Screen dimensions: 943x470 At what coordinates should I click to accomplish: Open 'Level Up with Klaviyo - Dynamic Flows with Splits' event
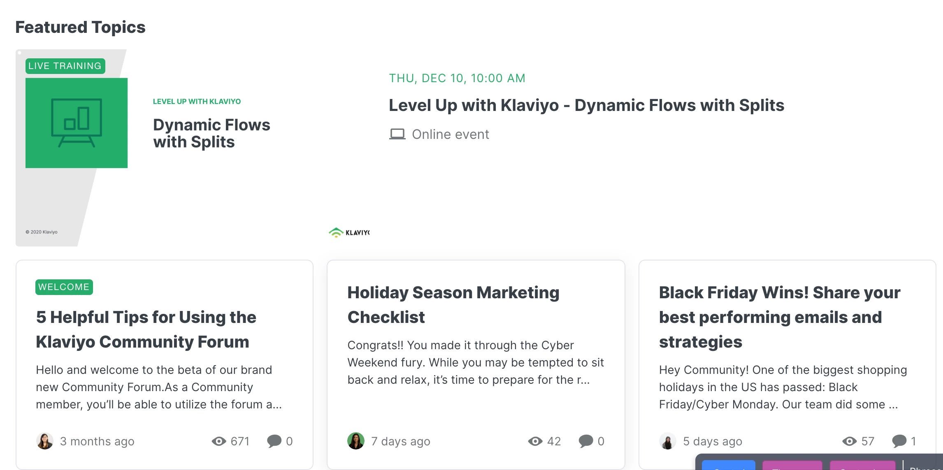(586, 105)
